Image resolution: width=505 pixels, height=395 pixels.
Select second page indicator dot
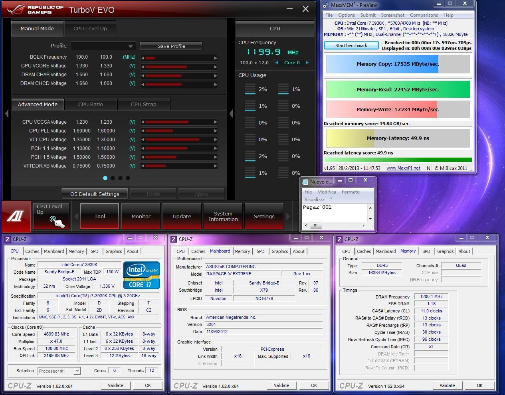tap(113, 178)
